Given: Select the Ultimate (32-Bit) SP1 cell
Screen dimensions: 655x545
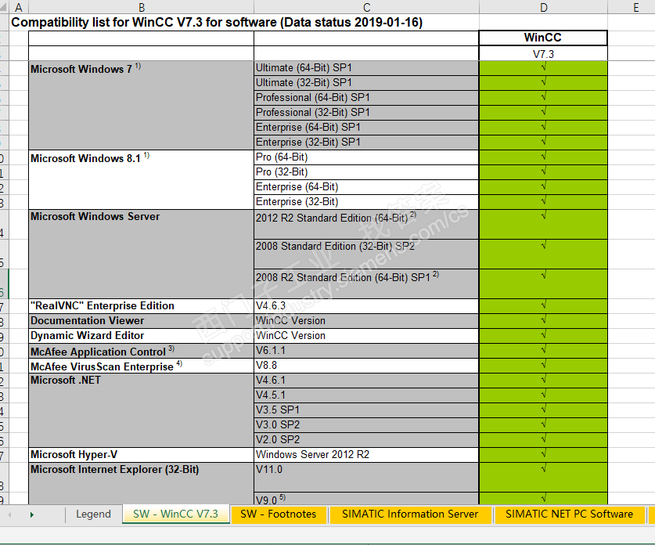Looking at the screenshot, I should [x=366, y=83].
